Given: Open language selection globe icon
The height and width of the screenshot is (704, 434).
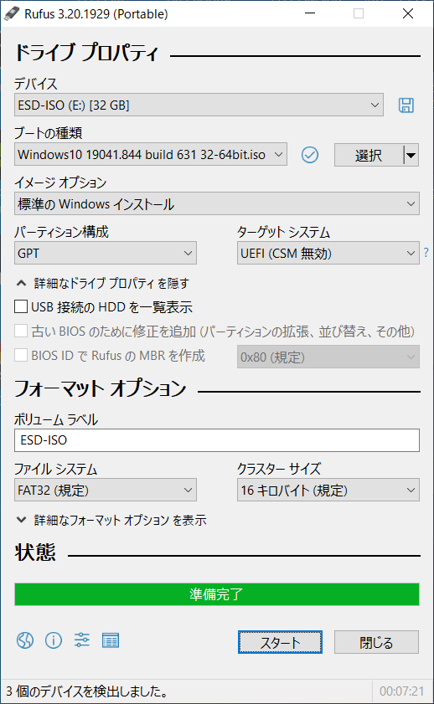Looking at the screenshot, I should click(24, 640).
